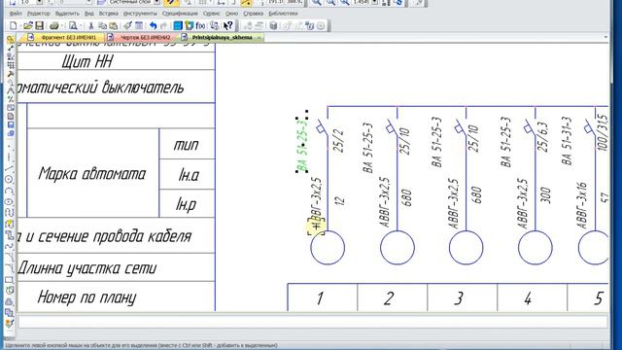Open the properties table icon
The image size is (622, 350).
(x=139, y=26)
